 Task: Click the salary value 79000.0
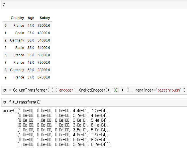[44, 63]
